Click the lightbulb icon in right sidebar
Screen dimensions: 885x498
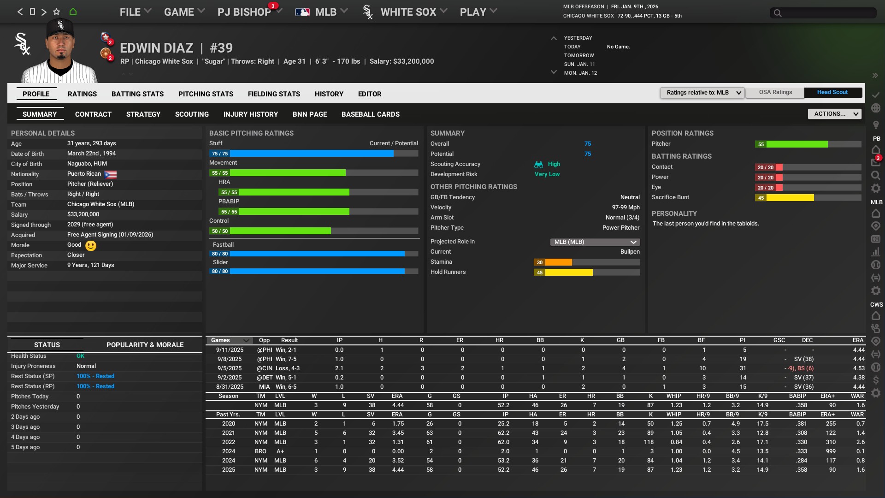click(876, 125)
